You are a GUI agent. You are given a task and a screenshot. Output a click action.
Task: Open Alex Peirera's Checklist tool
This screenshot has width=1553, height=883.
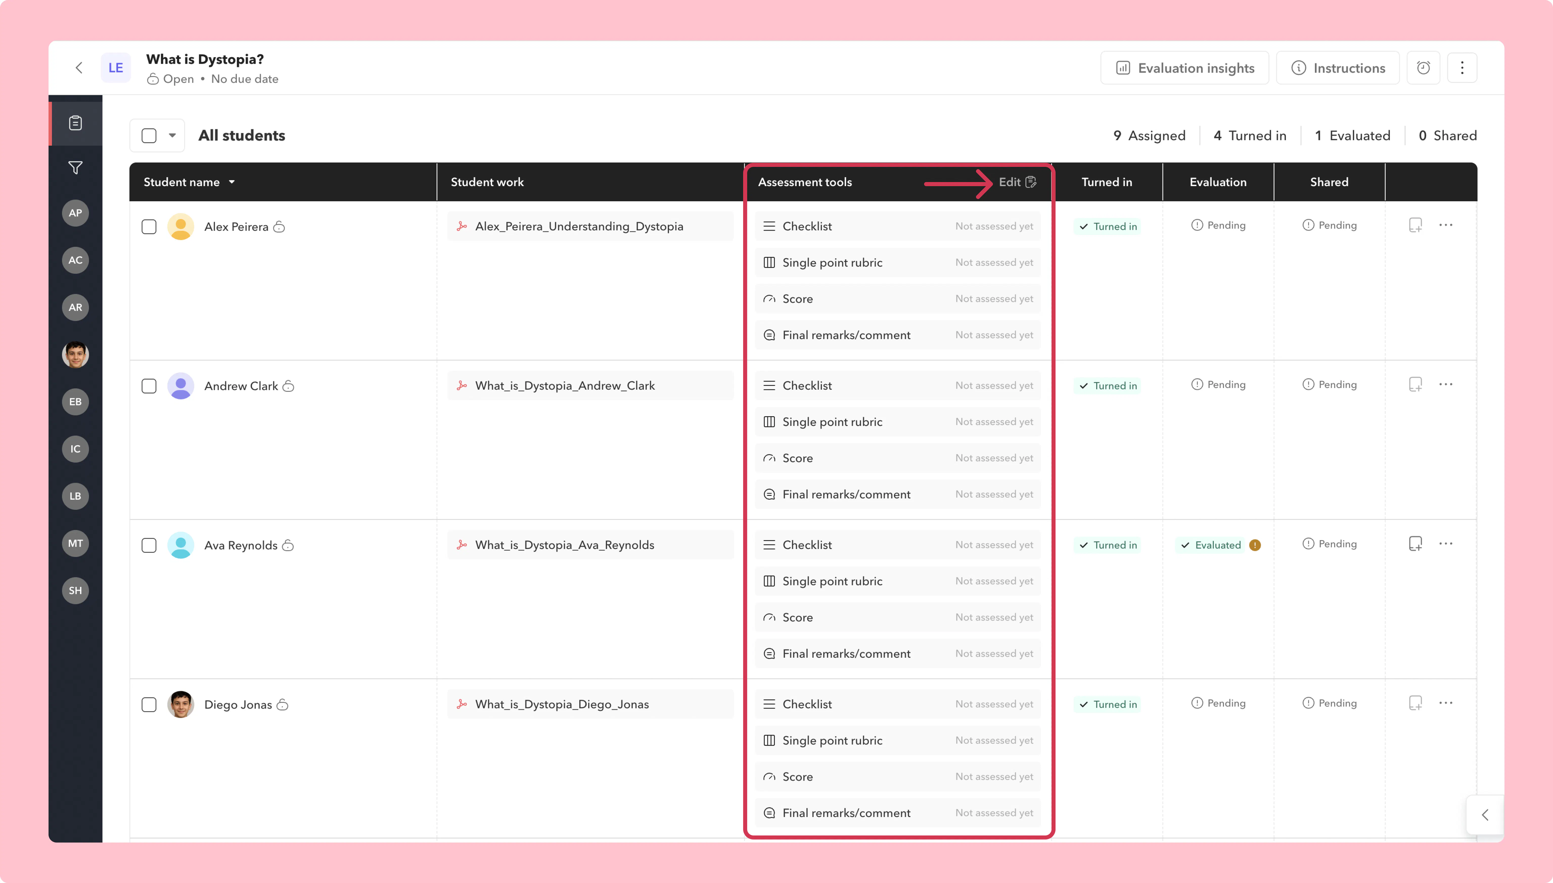[898, 226]
